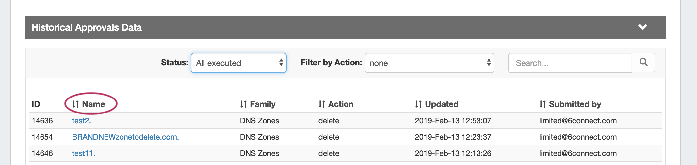Open the Filter by Action dropdown

pos(429,63)
